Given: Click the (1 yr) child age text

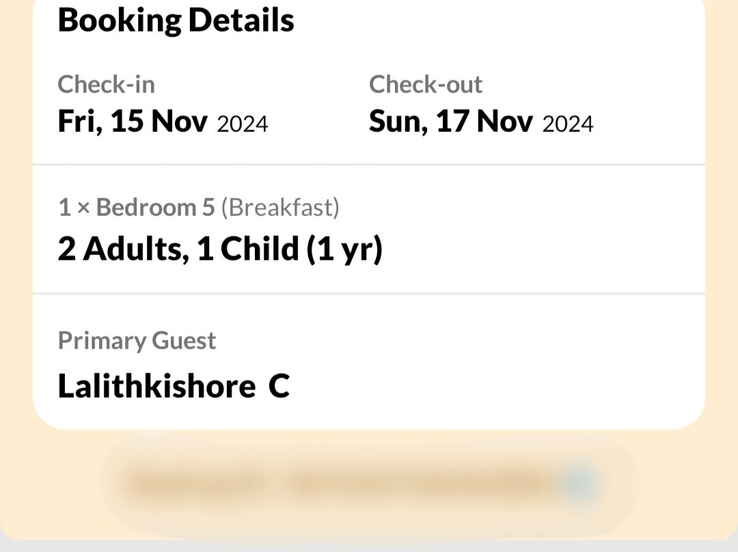Looking at the screenshot, I should coord(346,249).
